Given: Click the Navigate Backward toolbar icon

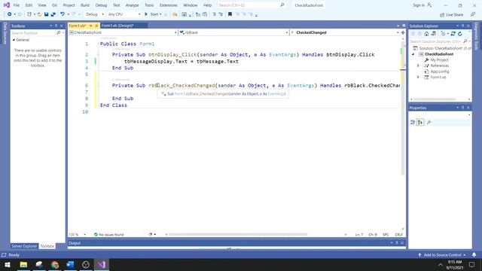Looking at the screenshot, I should (x=9, y=14).
